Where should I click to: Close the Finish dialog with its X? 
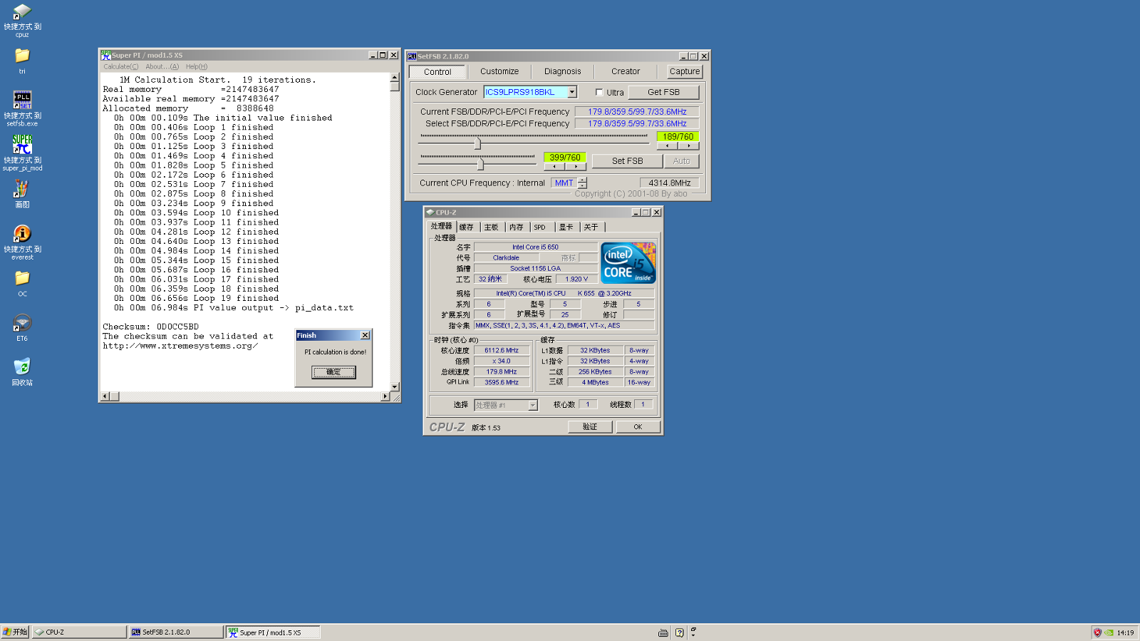366,335
